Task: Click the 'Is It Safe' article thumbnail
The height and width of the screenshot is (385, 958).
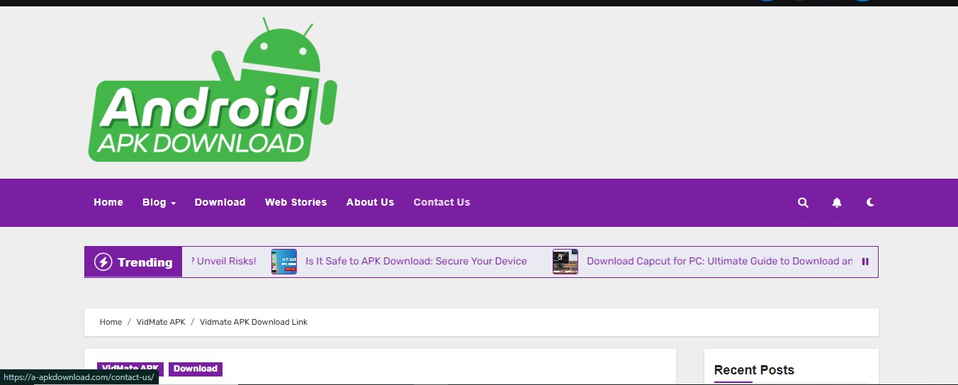Action: [x=284, y=262]
